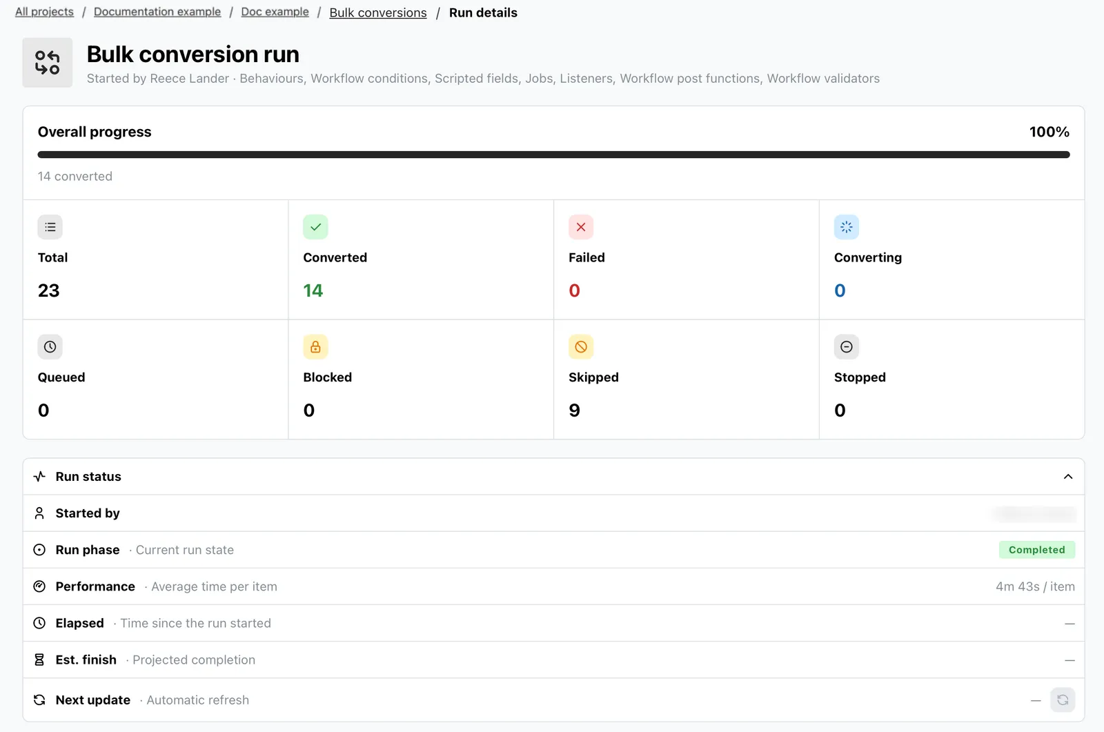Click the Skipped count 9
This screenshot has height=732, width=1104.
tap(574, 410)
